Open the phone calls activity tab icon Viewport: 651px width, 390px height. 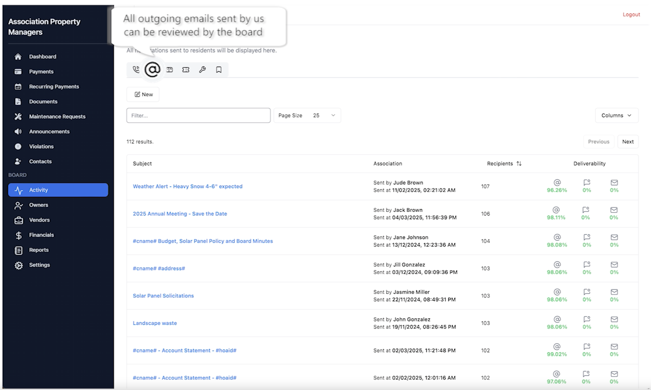(x=136, y=70)
